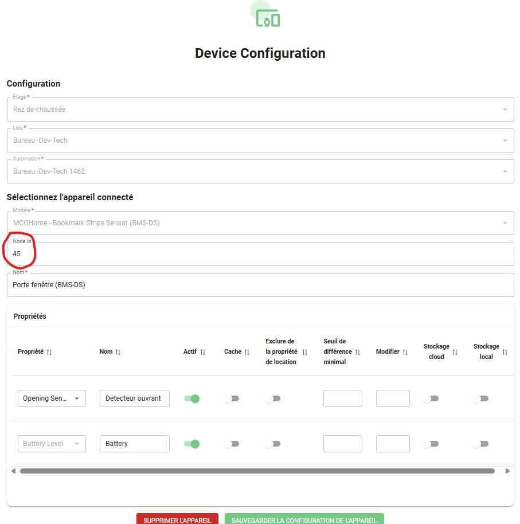Image resolution: width=520 pixels, height=524 pixels.
Task: Sort by Seuil de différence minimal
Action: [357, 352]
